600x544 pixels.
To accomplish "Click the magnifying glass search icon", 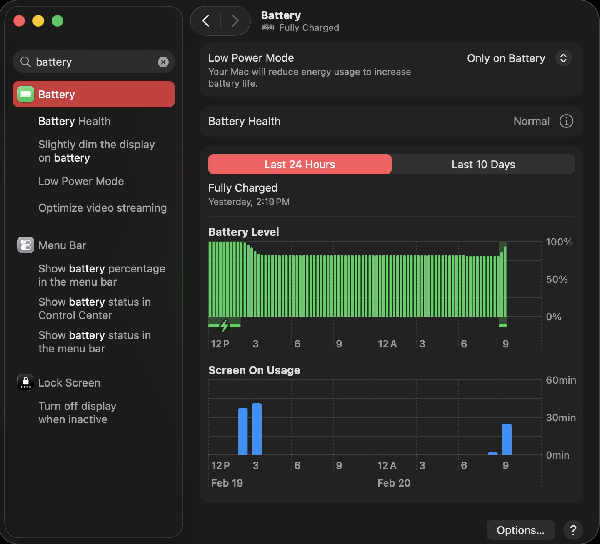I will (x=25, y=62).
